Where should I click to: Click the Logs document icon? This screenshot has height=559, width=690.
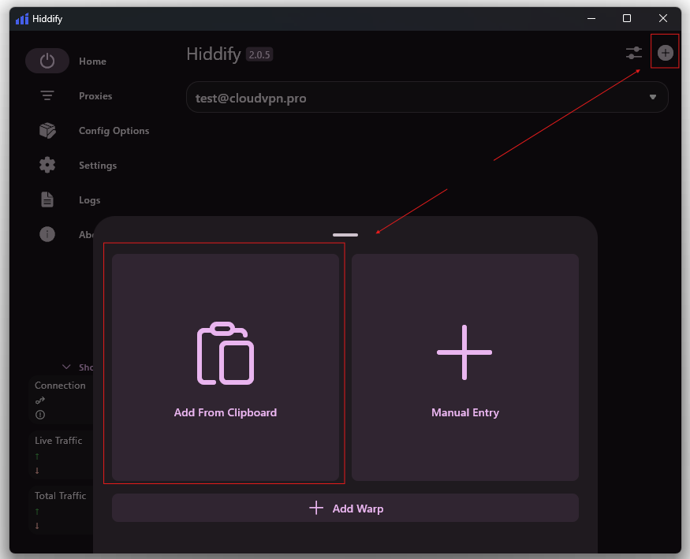click(x=47, y=199)
